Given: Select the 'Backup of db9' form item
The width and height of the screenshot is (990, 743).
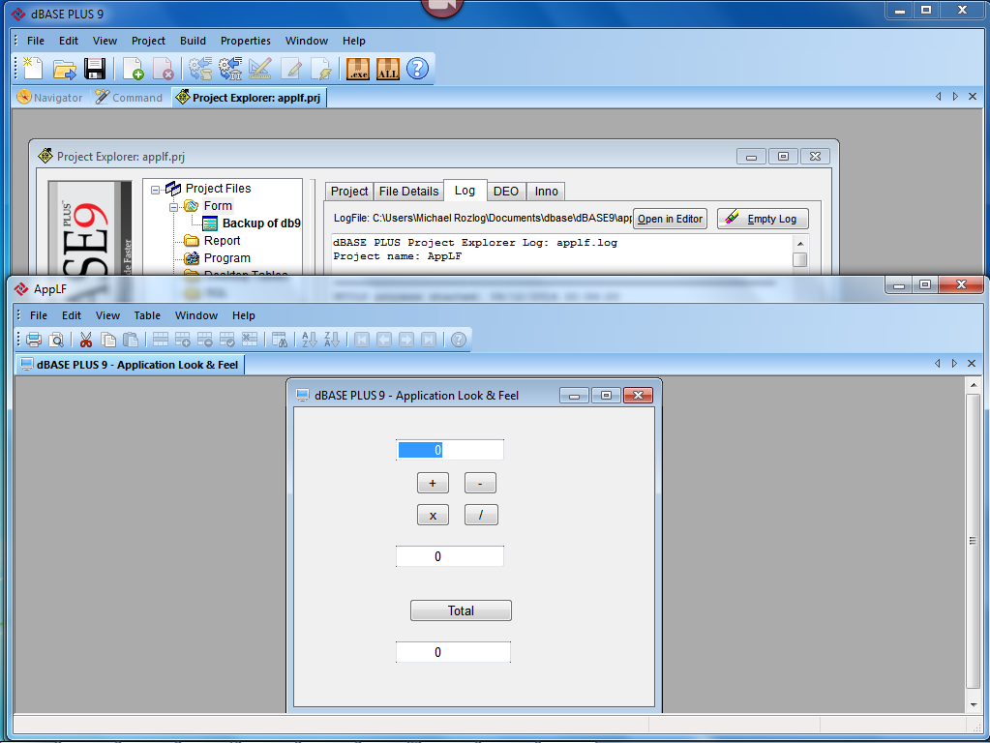Looking at the screenshot, I should pyautogui.click(x=260, y=223).
